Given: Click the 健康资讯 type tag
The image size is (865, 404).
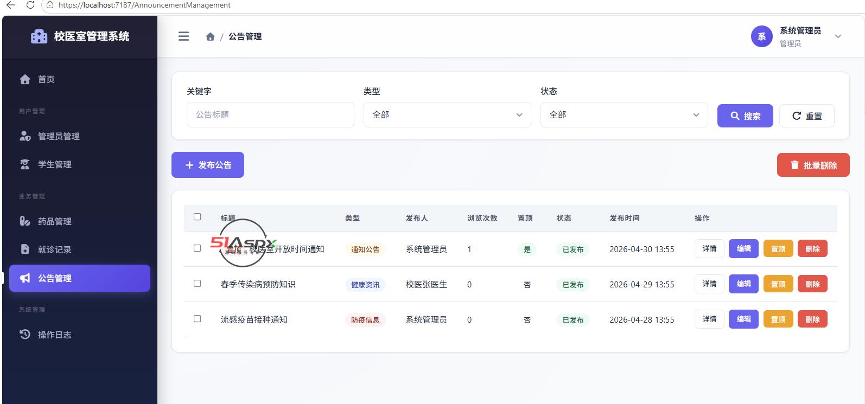Looking at the screenshot, I should (365, 285).
